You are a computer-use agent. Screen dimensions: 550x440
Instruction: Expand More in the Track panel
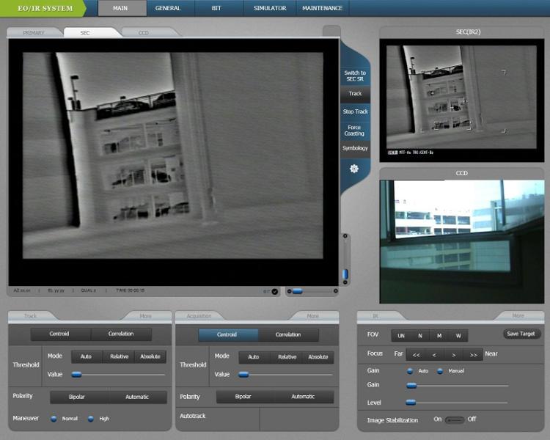[146, 316]
